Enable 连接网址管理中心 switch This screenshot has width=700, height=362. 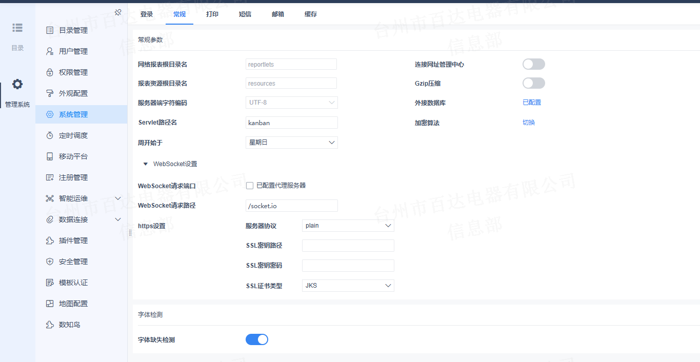point(533,64)
